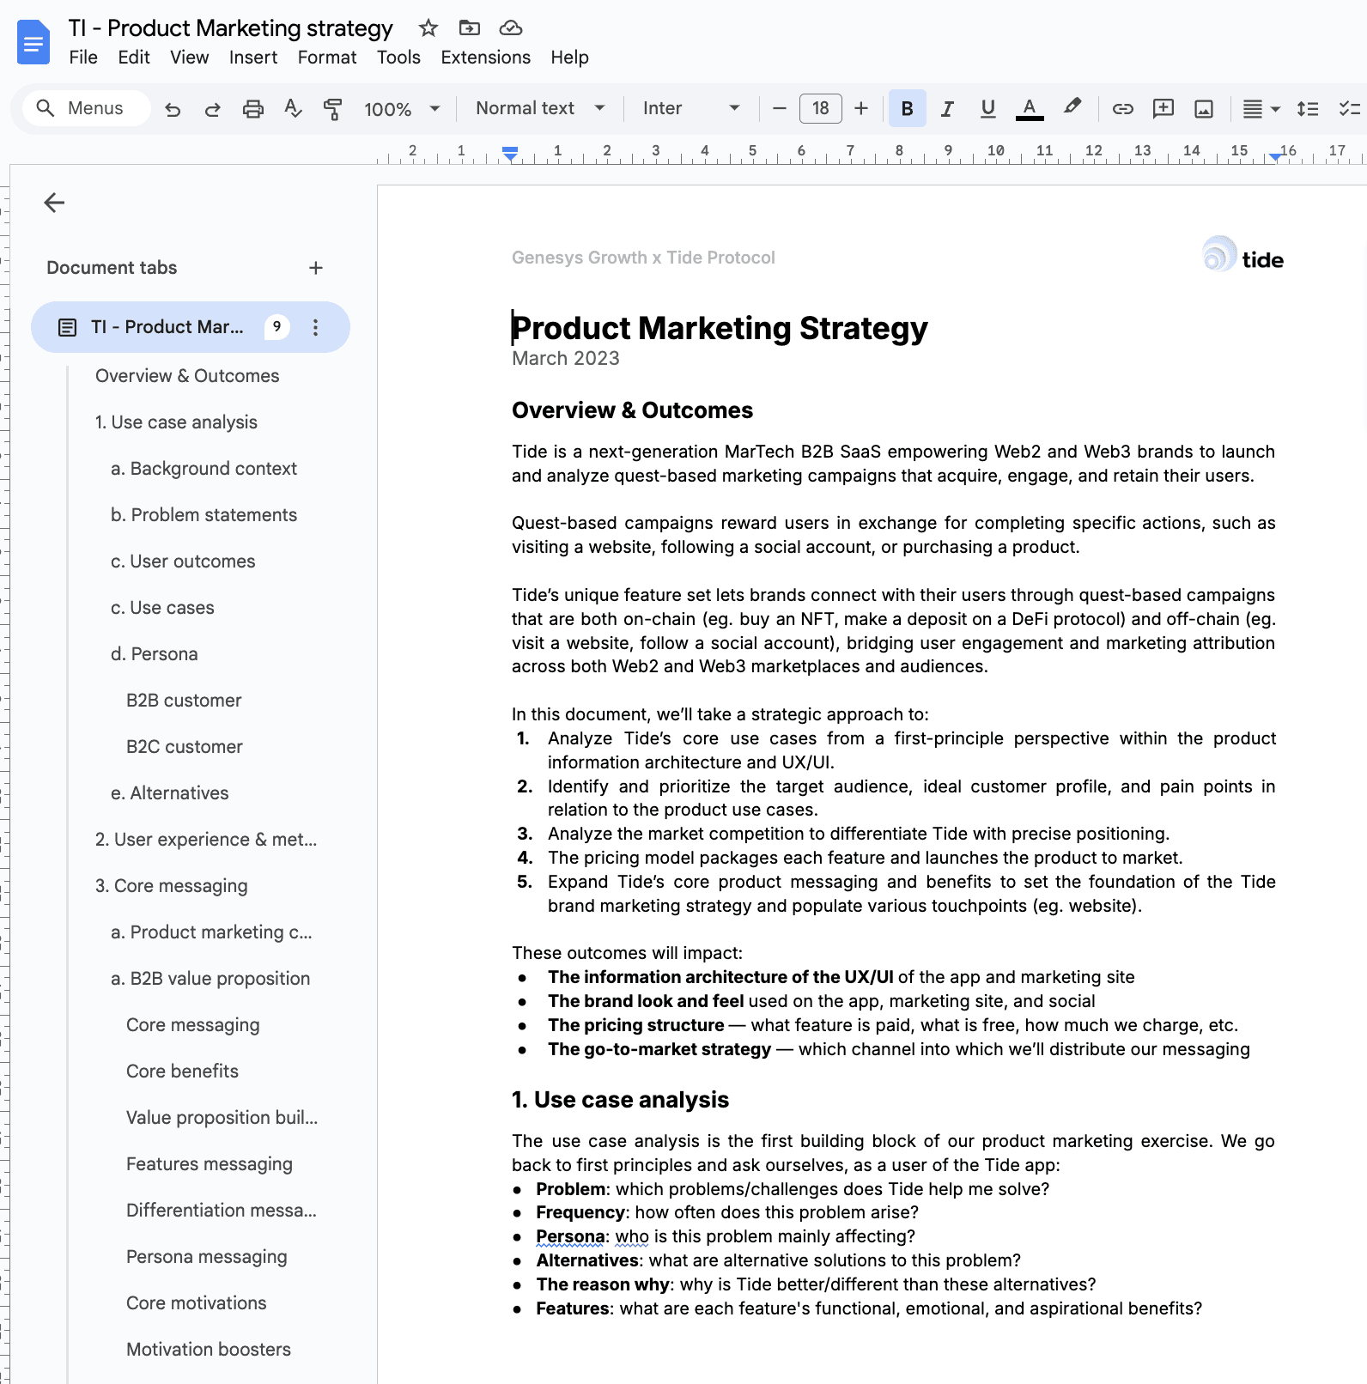1367x1384 pixels.
Task: Go to 3. Core messaging heading
Action: pyautogui.click(x=172, y=886)
